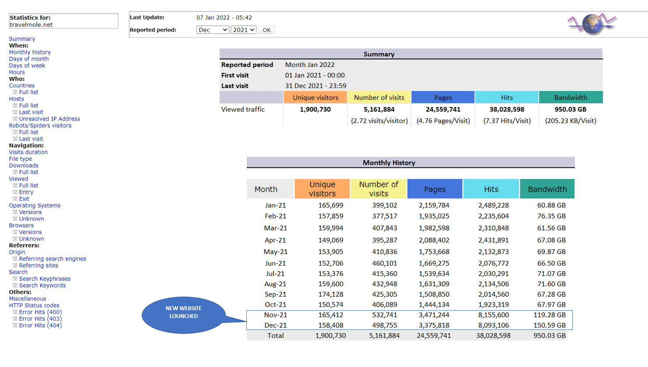Open the Visits duration navigation link
Screen dimensions: 648x367
pos(28,152)
